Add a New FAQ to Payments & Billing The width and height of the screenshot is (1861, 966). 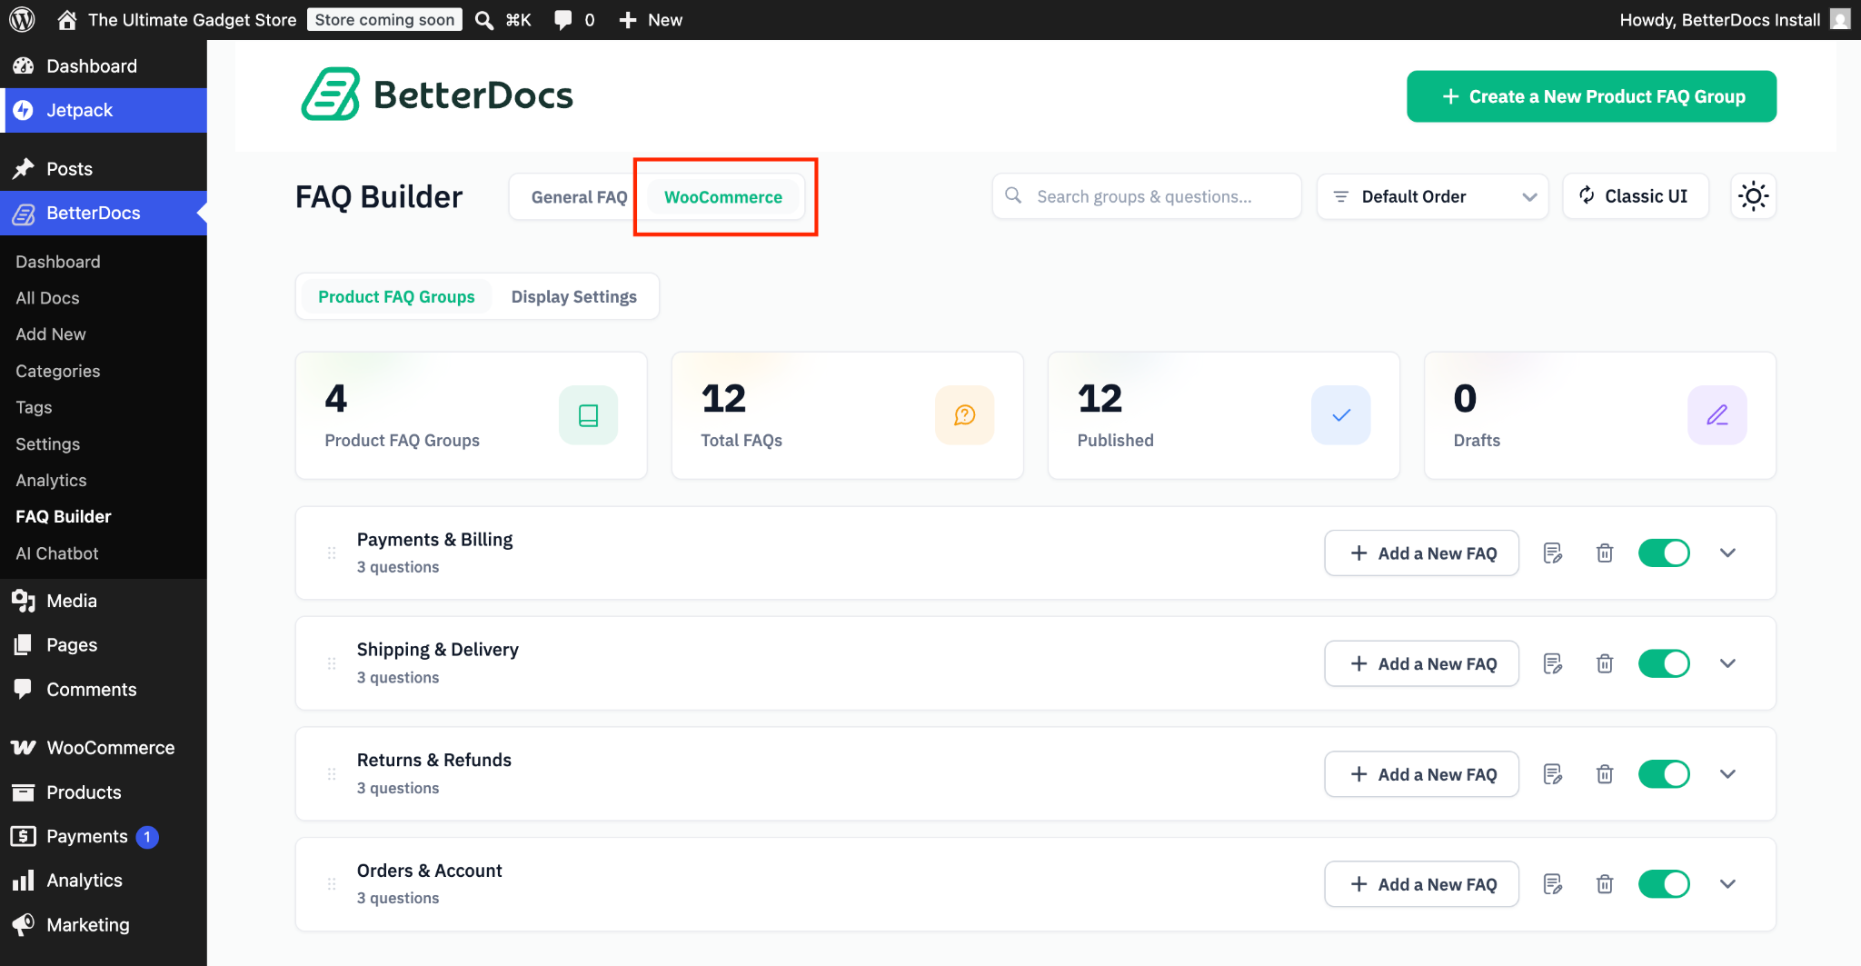[x=1421, y=553]
